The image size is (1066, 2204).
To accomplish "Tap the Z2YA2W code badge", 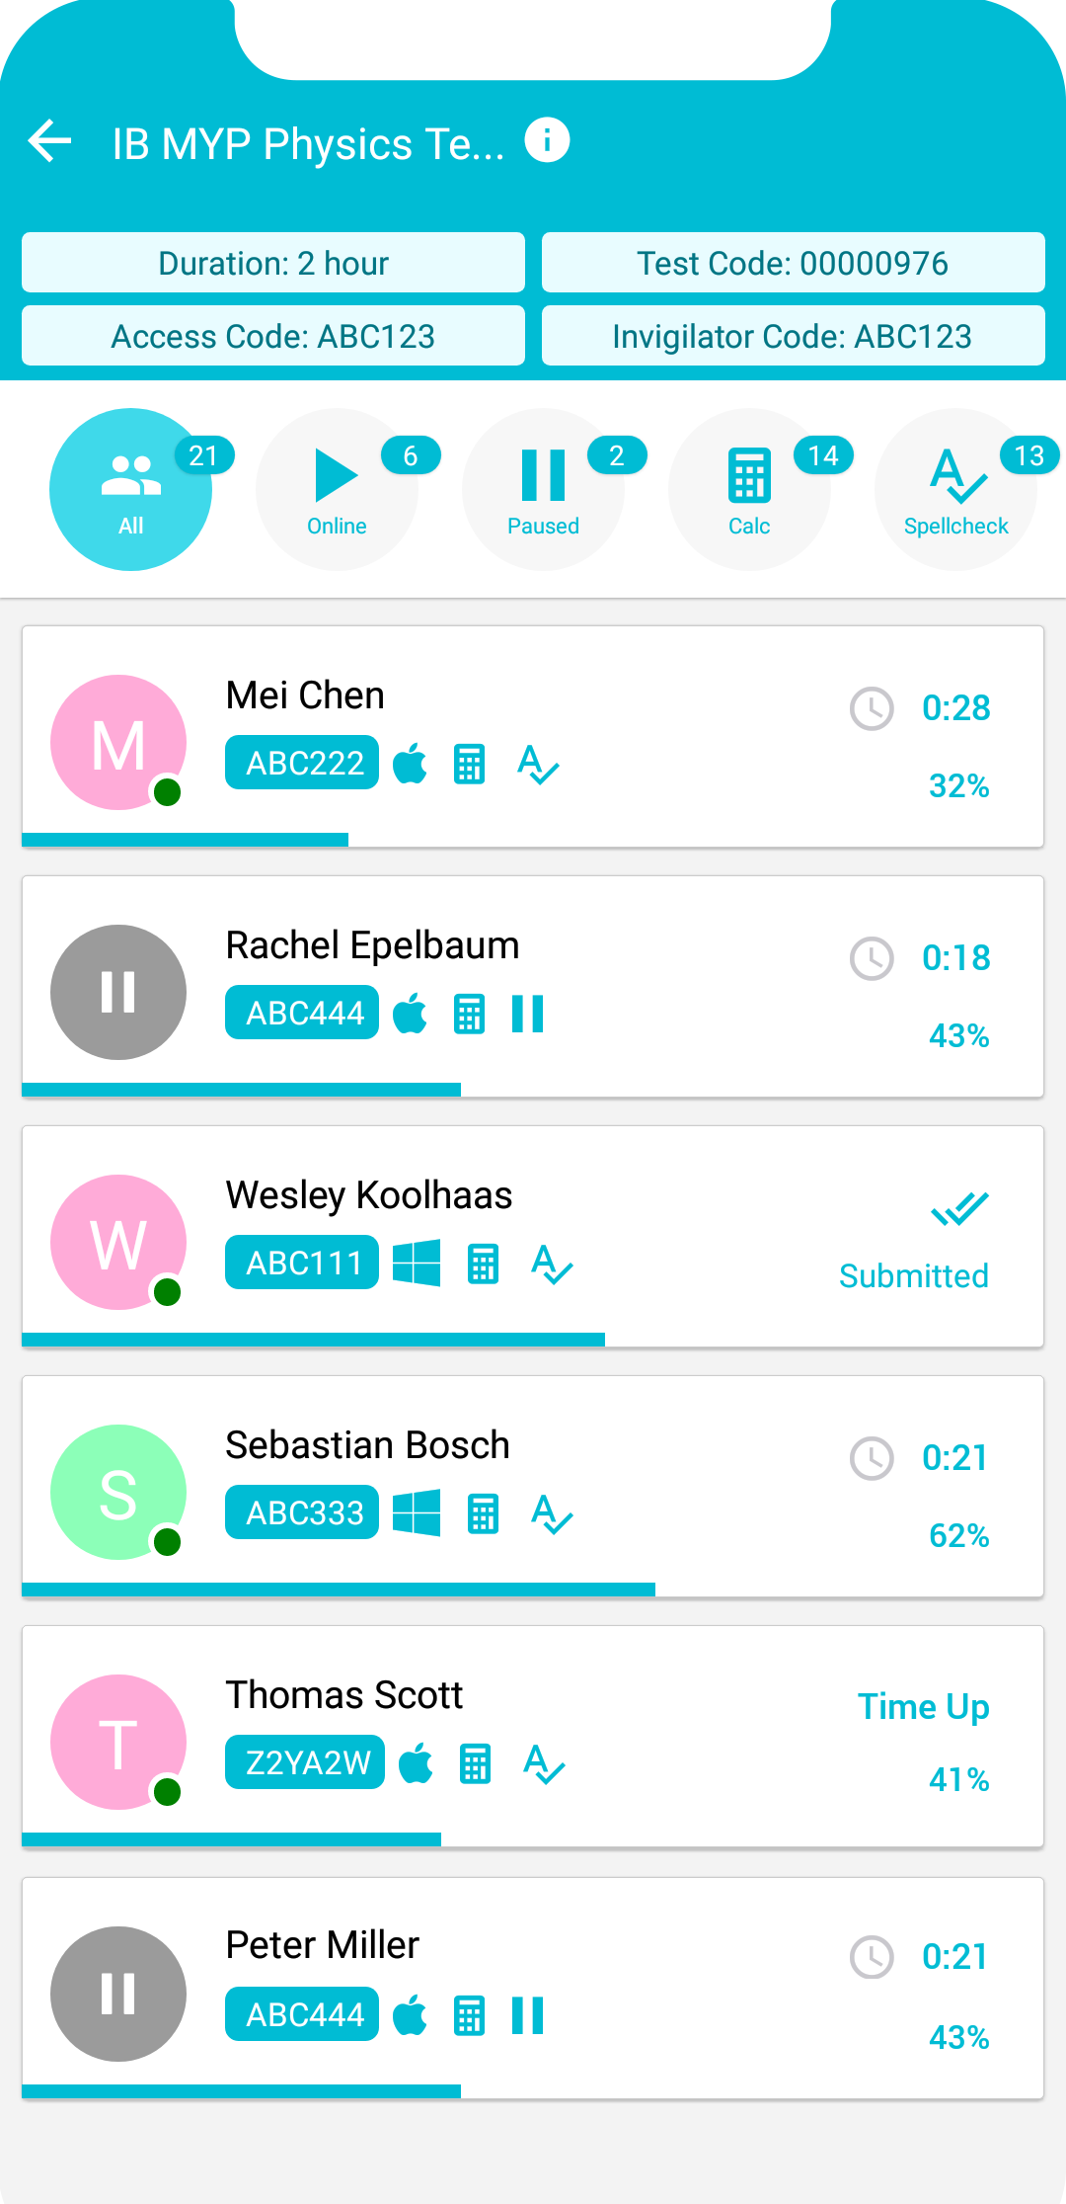I will [x=305, y=1762].
